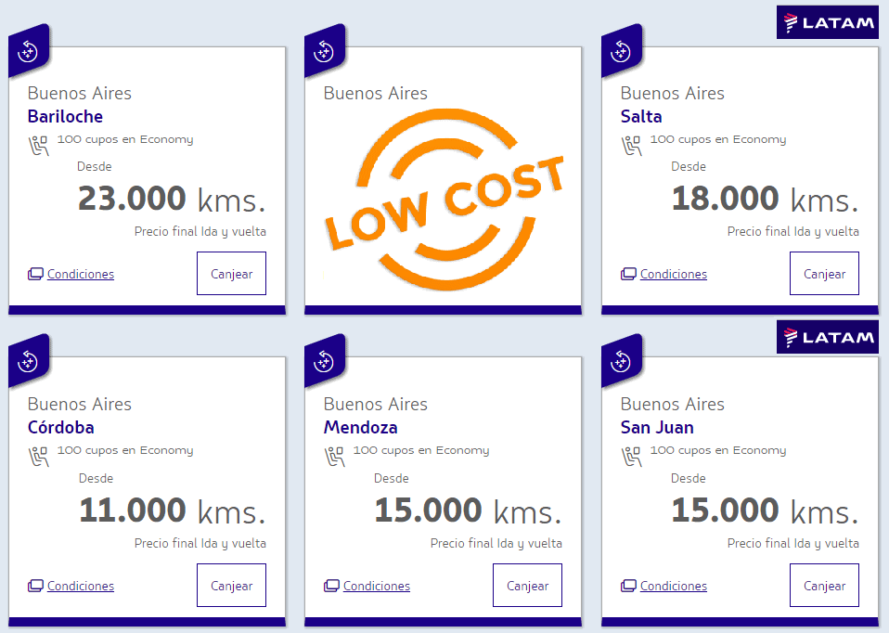Click the seat icon on the Bariloche card
The width and height of the screenshot is (889, 633).
click(39, 145)
